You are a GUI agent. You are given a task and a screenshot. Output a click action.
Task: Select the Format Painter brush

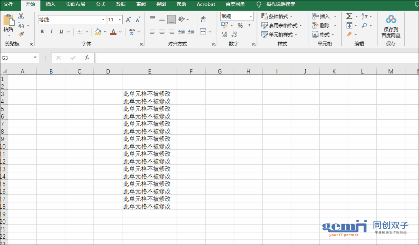(x=21, y=34)
